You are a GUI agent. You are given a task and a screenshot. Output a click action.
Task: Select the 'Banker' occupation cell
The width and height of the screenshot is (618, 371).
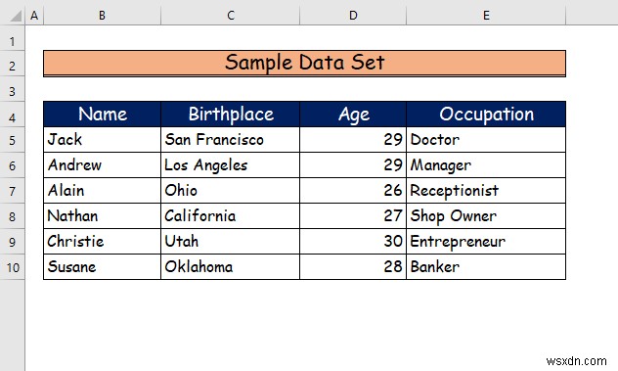point(486,267)
